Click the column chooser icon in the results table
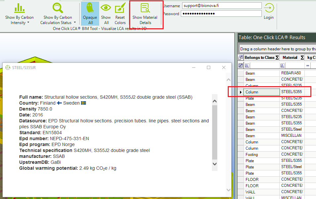This screenshot has width=316, height=199. (x=240, y=58)
